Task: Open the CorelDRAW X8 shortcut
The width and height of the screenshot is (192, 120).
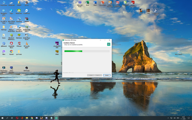Action: (125, 4)
